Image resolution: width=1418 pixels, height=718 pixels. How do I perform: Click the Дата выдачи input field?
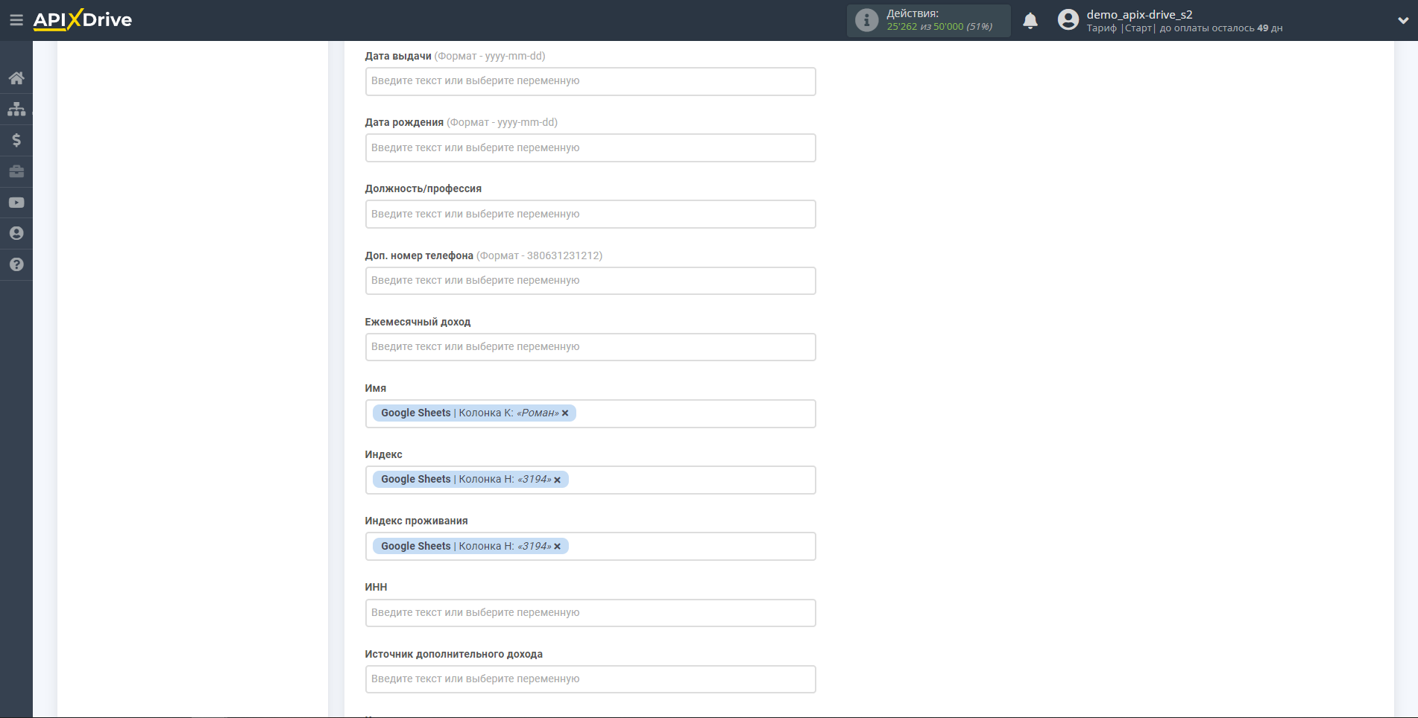click(590, 81)
